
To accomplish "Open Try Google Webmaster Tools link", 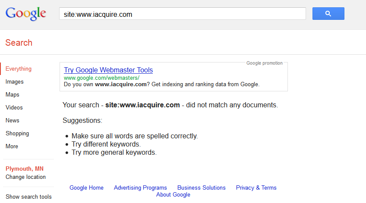I will coord(108,70).
